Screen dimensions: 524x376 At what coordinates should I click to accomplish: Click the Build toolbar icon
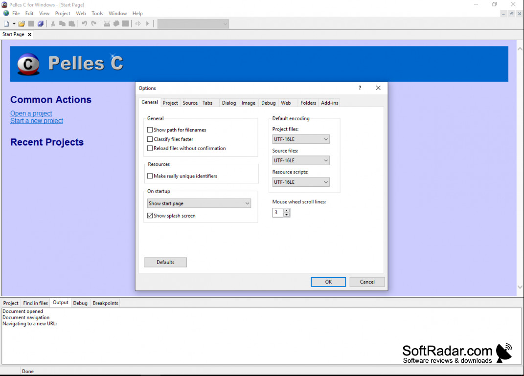click(116, 23)
